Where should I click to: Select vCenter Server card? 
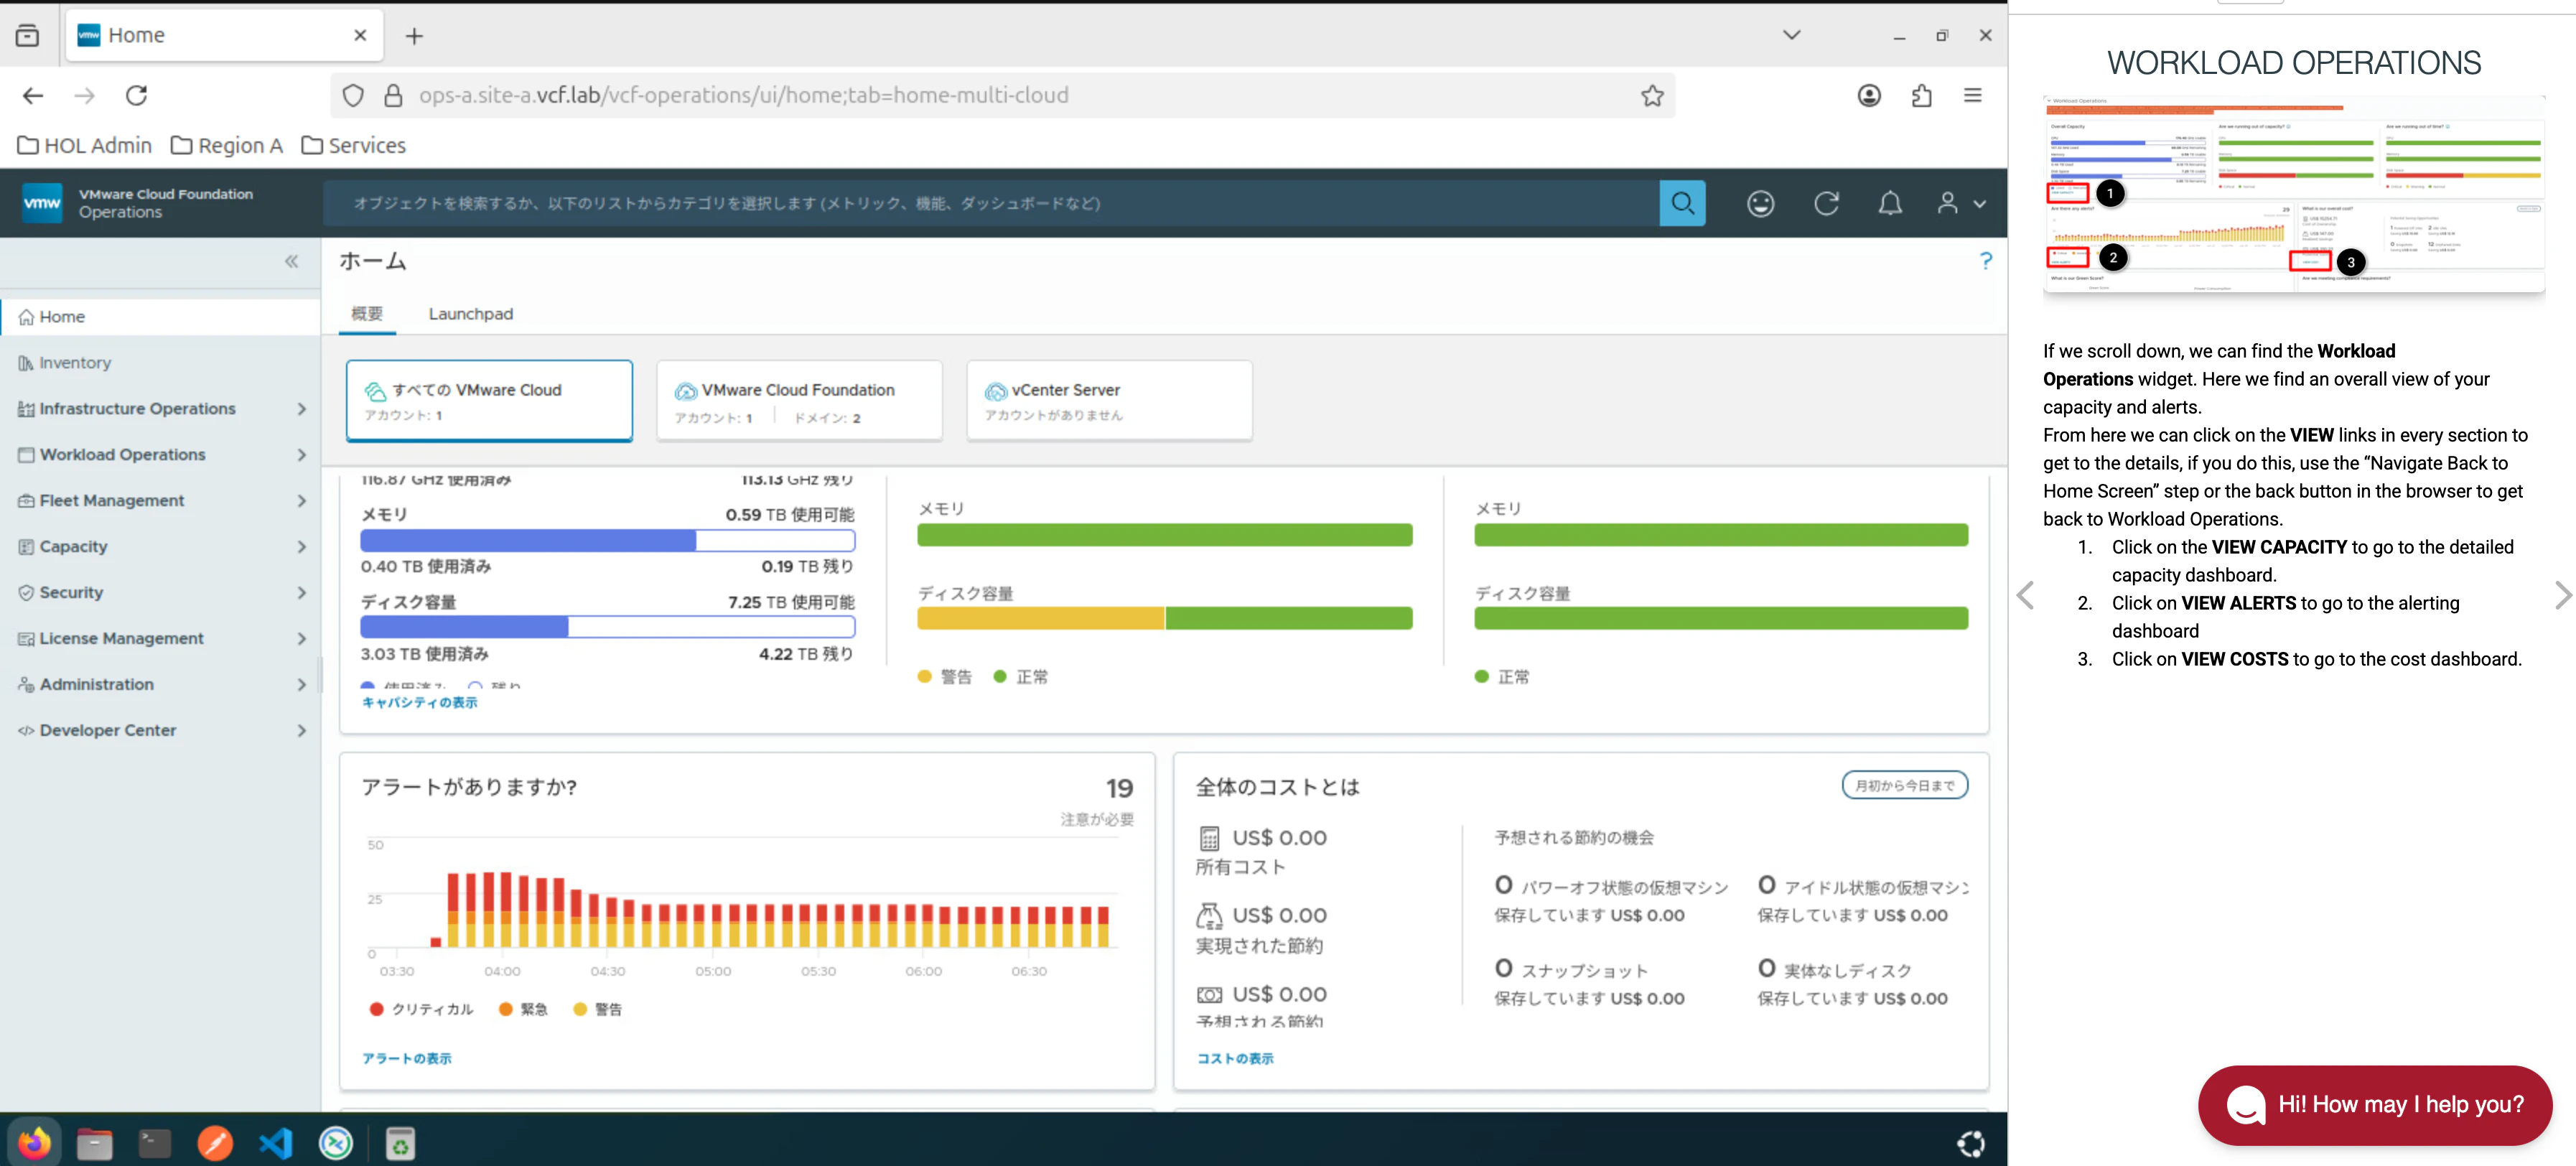(1109, 401)
